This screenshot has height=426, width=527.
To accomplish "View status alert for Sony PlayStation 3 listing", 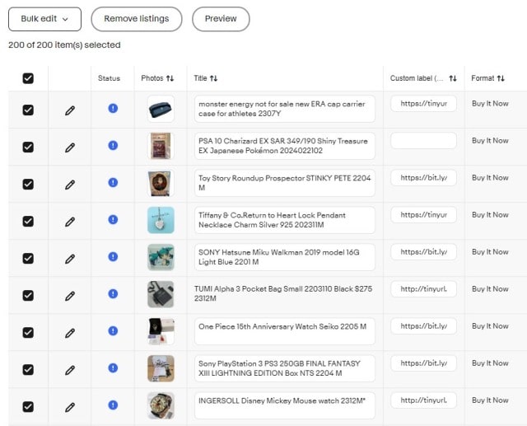I will 113,368.
